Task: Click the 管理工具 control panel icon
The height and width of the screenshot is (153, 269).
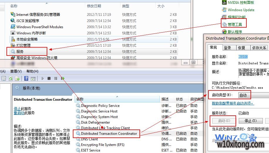Action: point(224,24)
